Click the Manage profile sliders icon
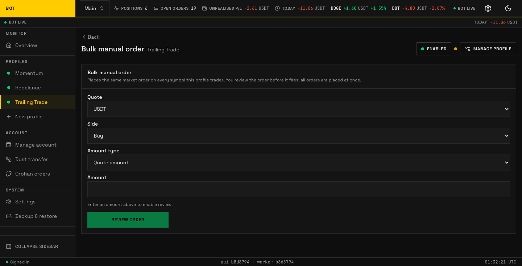 pyautogui.click(x=468, y=49)
